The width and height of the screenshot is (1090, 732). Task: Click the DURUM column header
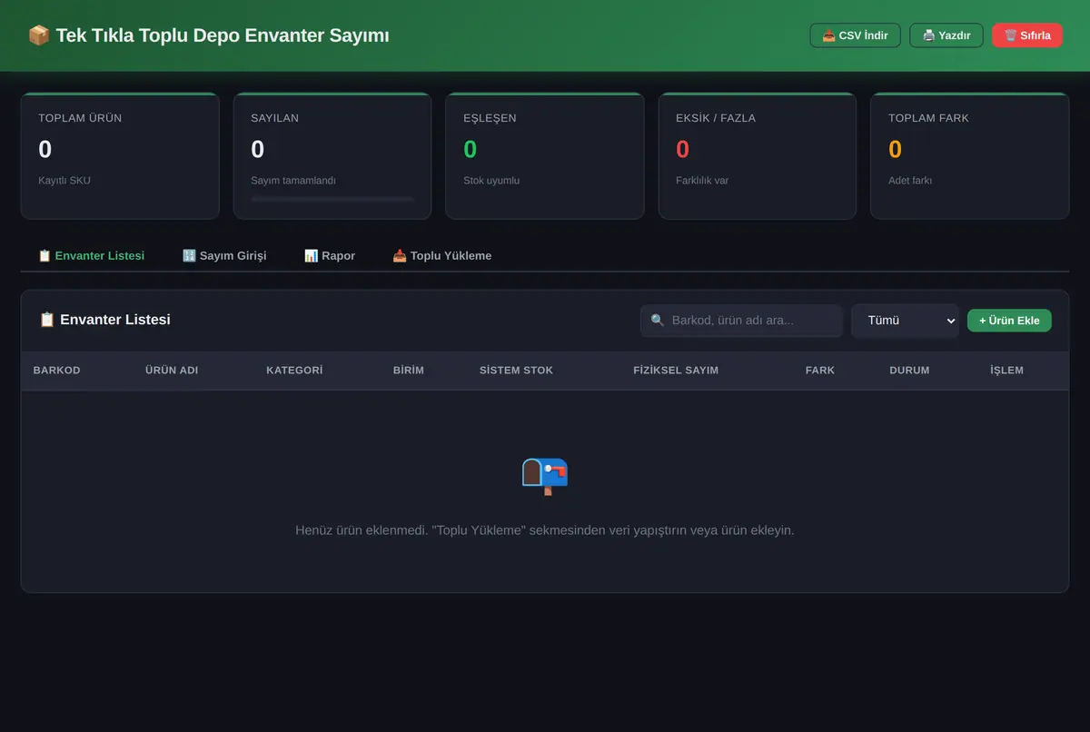pyautogui.click(x=909, y=371)
